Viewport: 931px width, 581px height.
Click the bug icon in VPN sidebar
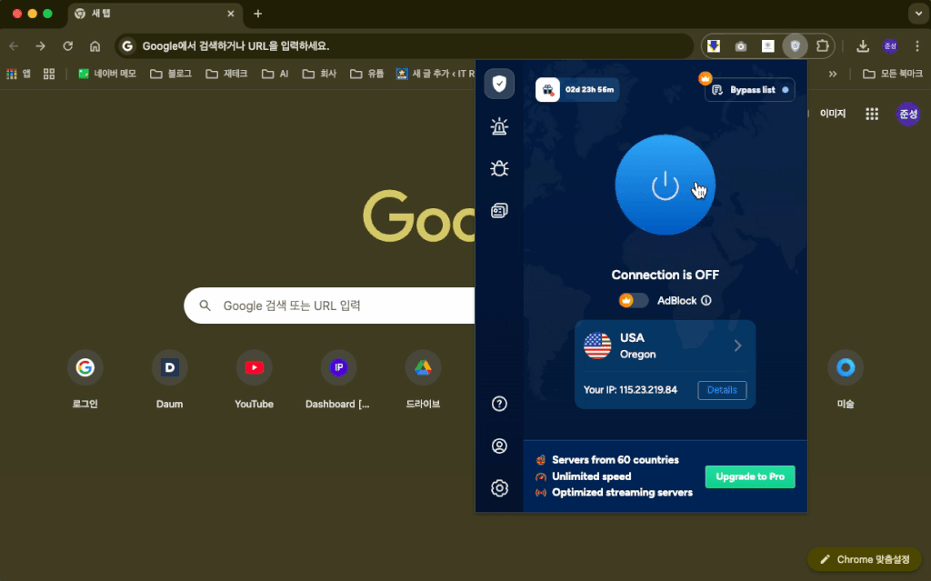click(x=499, y=168)
